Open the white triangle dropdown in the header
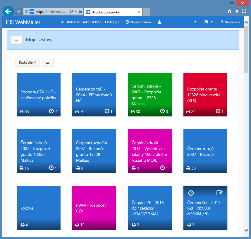 (195, 22)
